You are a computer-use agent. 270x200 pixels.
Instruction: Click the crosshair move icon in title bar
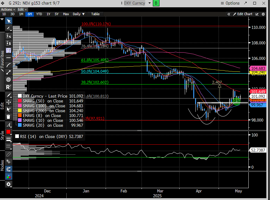pyautogui.click(x=2, y=3)
